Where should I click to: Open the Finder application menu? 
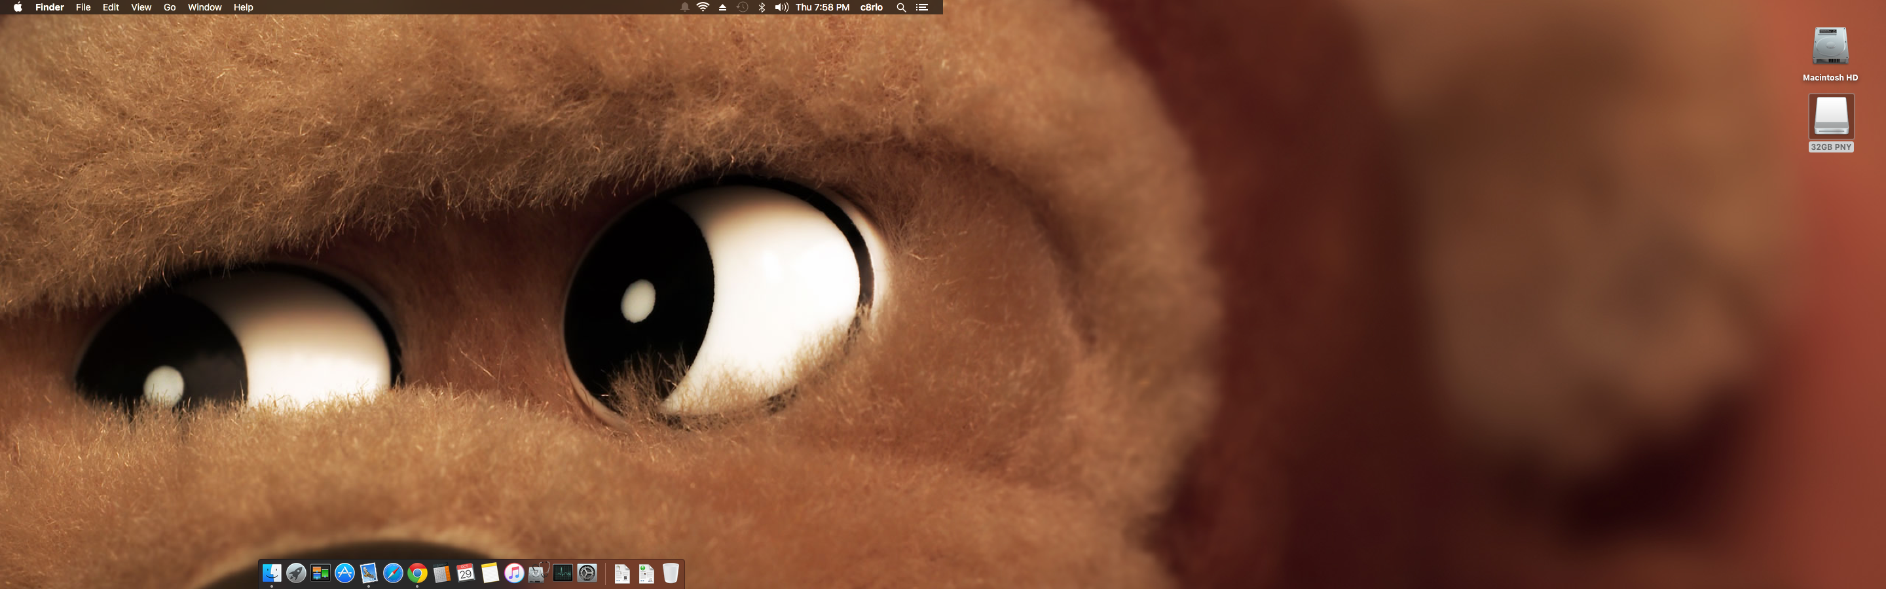(x=50, y=7)
